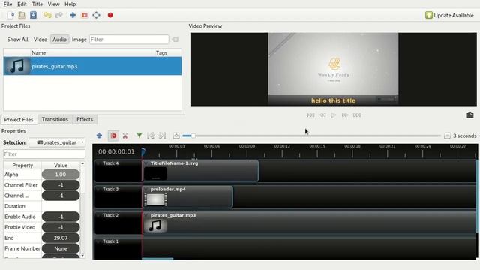Click the Update Available button
Image resolution: width=480 pixels, height=270 pixels.
click(x=449, y=15)
